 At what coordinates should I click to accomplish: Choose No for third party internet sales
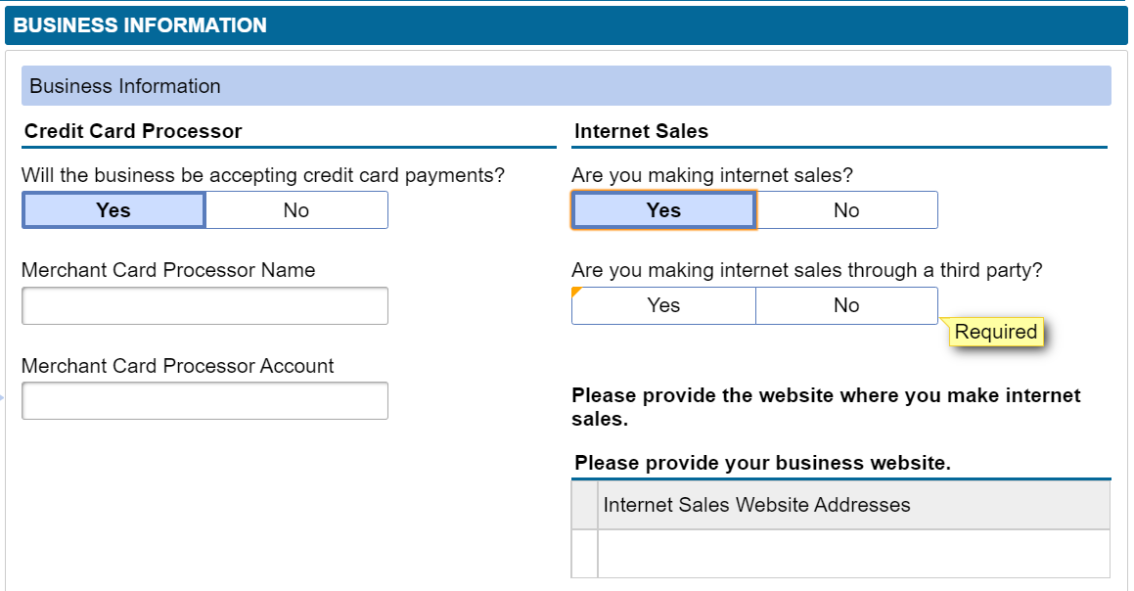pos(846,305)
